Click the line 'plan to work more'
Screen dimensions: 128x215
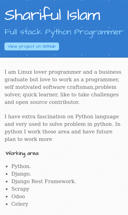tap(28, 139)
